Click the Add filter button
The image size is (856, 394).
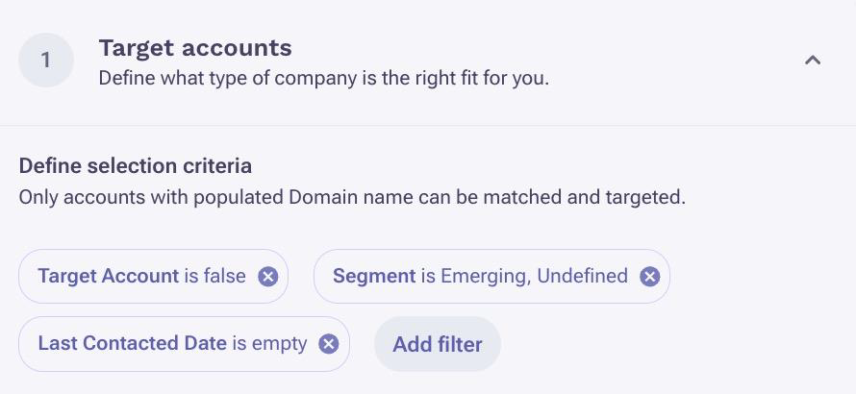click(x=438, y=344)
